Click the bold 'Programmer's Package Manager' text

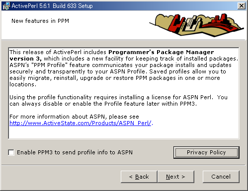click(x=161, y=52)
